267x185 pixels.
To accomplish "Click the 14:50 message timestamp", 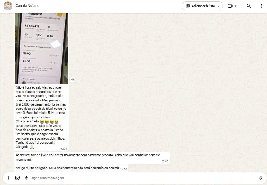I will 124,169.
